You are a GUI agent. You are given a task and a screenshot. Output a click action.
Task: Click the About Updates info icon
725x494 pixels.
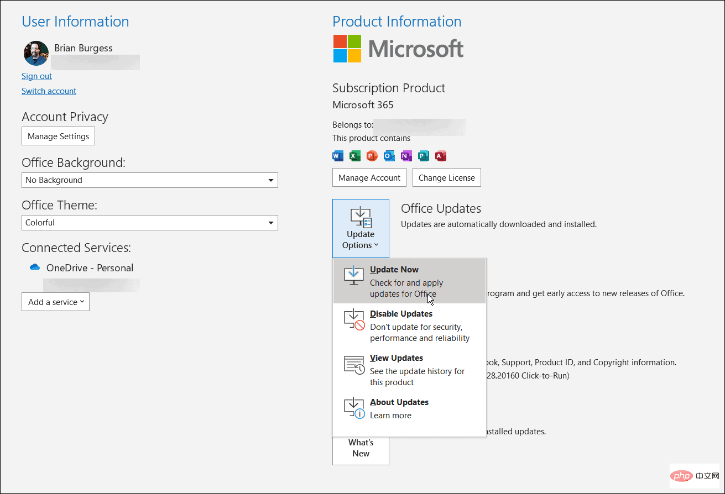pos(354,408)
